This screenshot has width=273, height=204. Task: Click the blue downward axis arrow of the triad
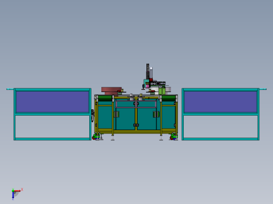tap(13, 196)
